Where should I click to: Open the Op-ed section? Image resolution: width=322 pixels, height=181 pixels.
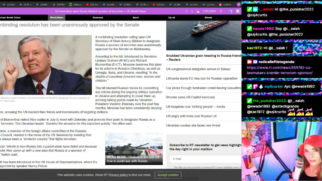(x=172, y=17)
